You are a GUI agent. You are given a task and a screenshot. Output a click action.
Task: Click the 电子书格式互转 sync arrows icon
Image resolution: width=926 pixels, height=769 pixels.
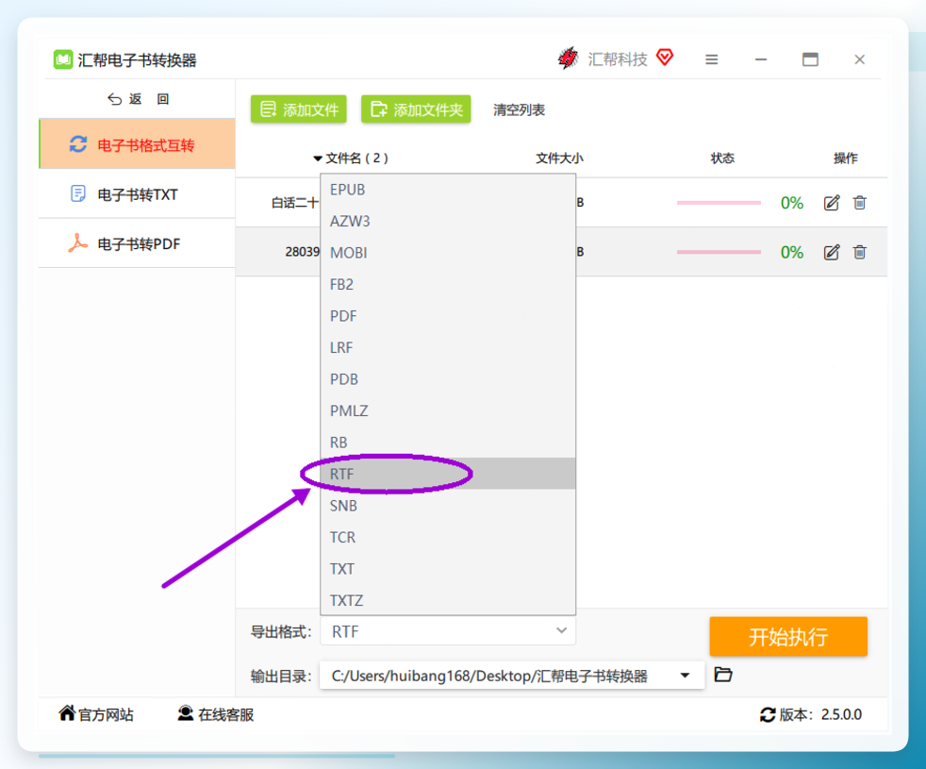point(78,144)
